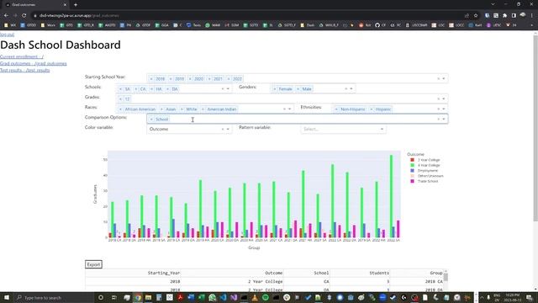
Task: Remove the Male gender tag
Action: pyautogui.click(x=298, y=89)
